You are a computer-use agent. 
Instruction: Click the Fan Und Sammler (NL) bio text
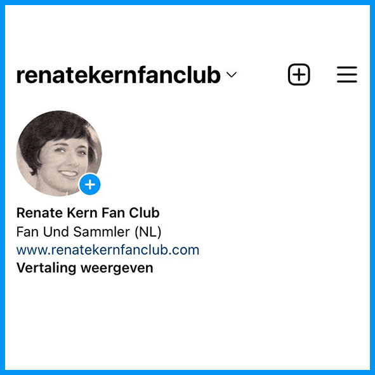coord(89,232)
